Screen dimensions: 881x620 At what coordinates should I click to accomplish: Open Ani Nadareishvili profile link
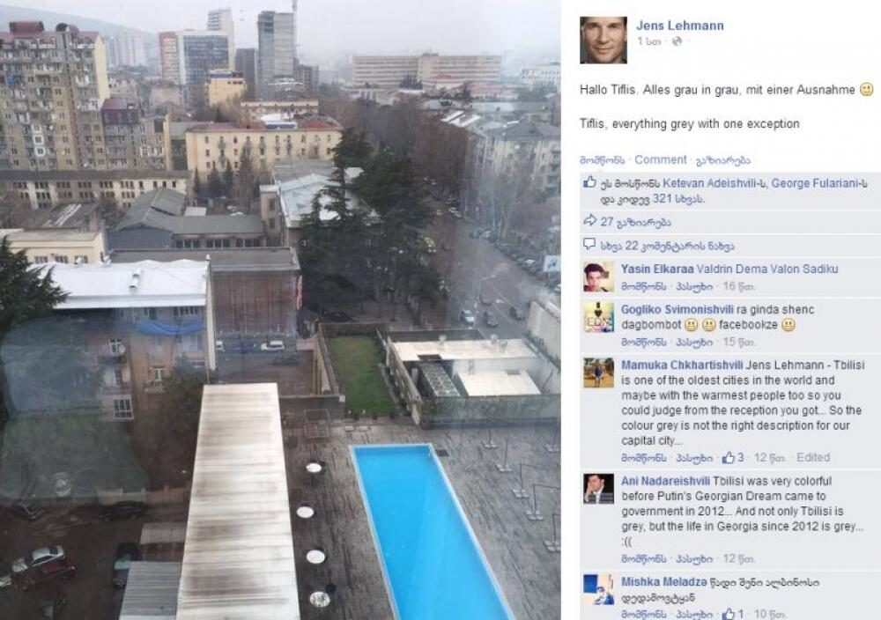[666, 481]
